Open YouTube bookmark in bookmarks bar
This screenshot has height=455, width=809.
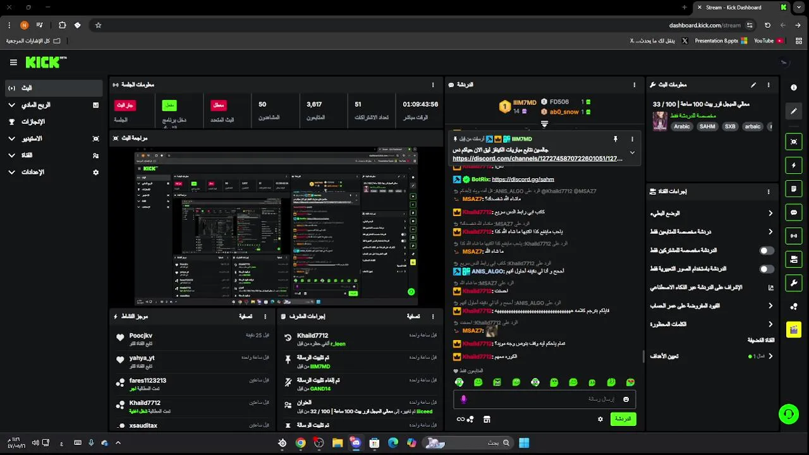[x=769, y=40]
